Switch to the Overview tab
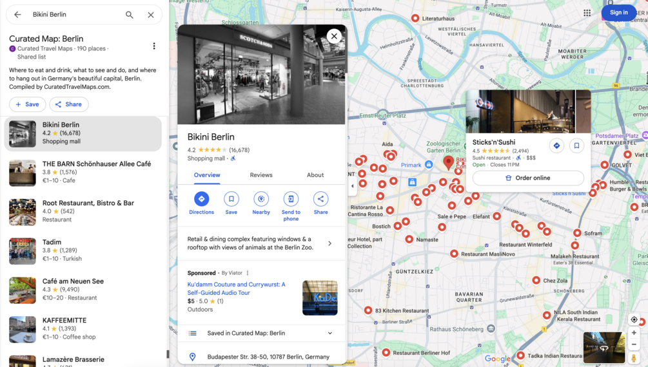The width and height of the screenshot is (648, 367). tap(207, 175)
